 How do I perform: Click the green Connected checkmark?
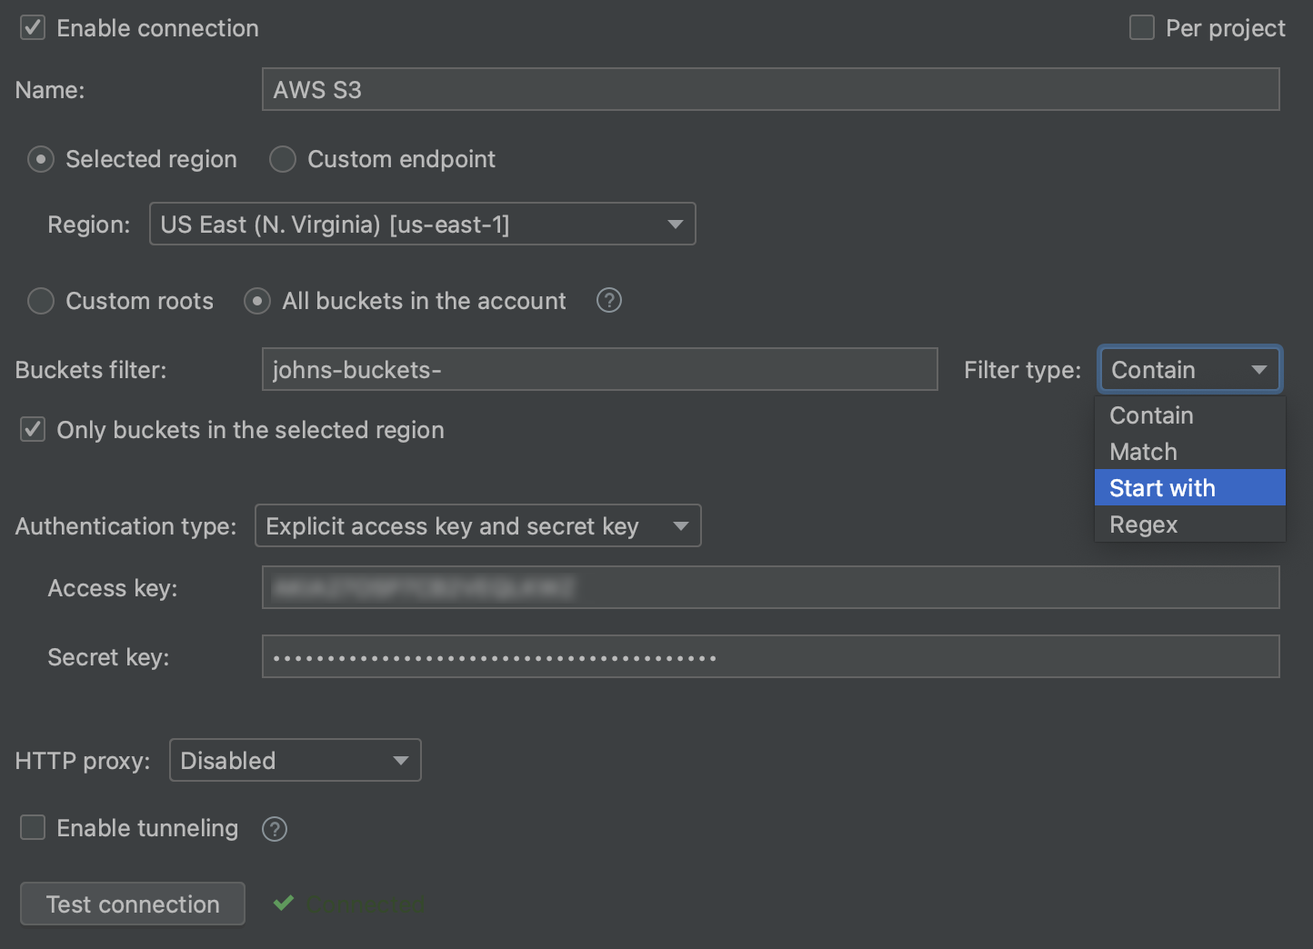[283, 903]
